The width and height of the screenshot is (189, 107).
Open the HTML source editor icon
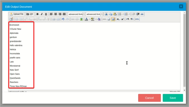(x=137, y=19)
